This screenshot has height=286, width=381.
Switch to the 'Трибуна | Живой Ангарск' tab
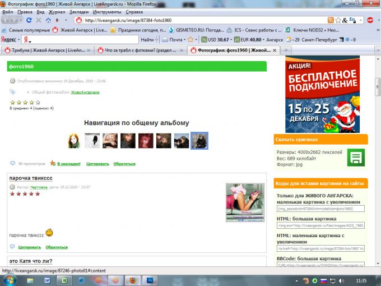pos(47,50)
